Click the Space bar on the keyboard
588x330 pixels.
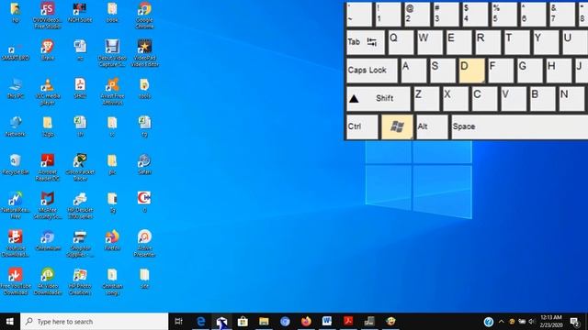coord(519,126)
